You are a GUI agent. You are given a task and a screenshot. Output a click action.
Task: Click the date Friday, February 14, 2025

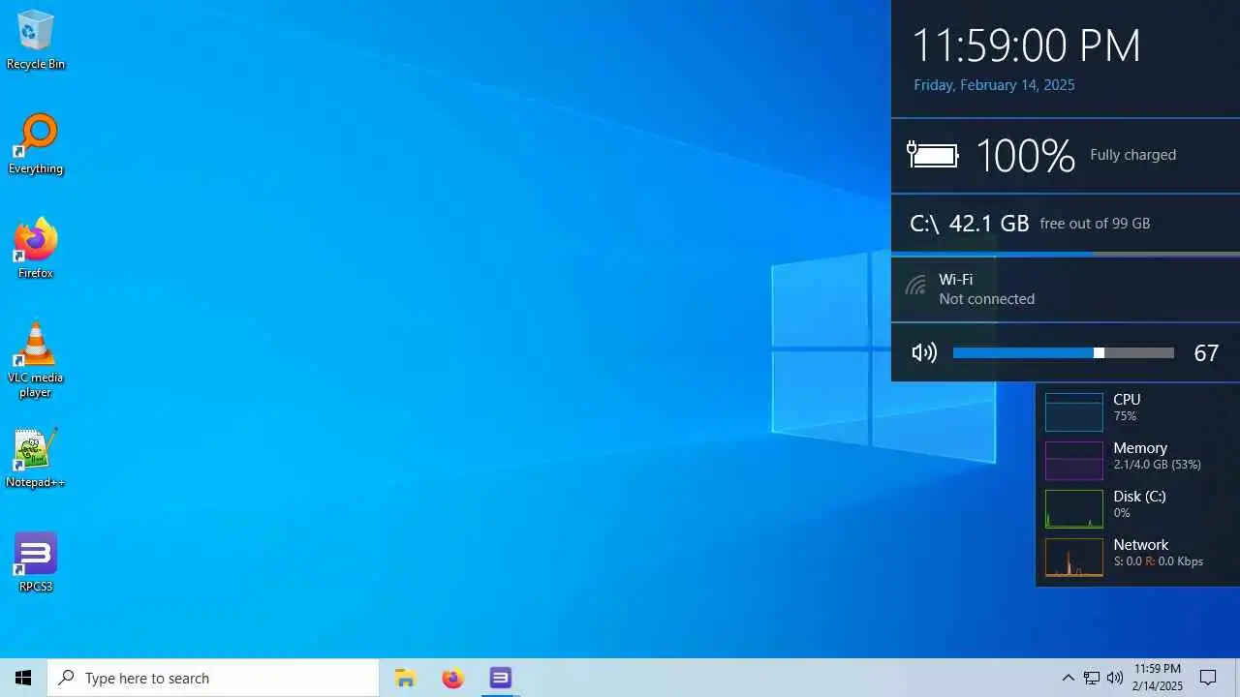[x=994, y=85]
